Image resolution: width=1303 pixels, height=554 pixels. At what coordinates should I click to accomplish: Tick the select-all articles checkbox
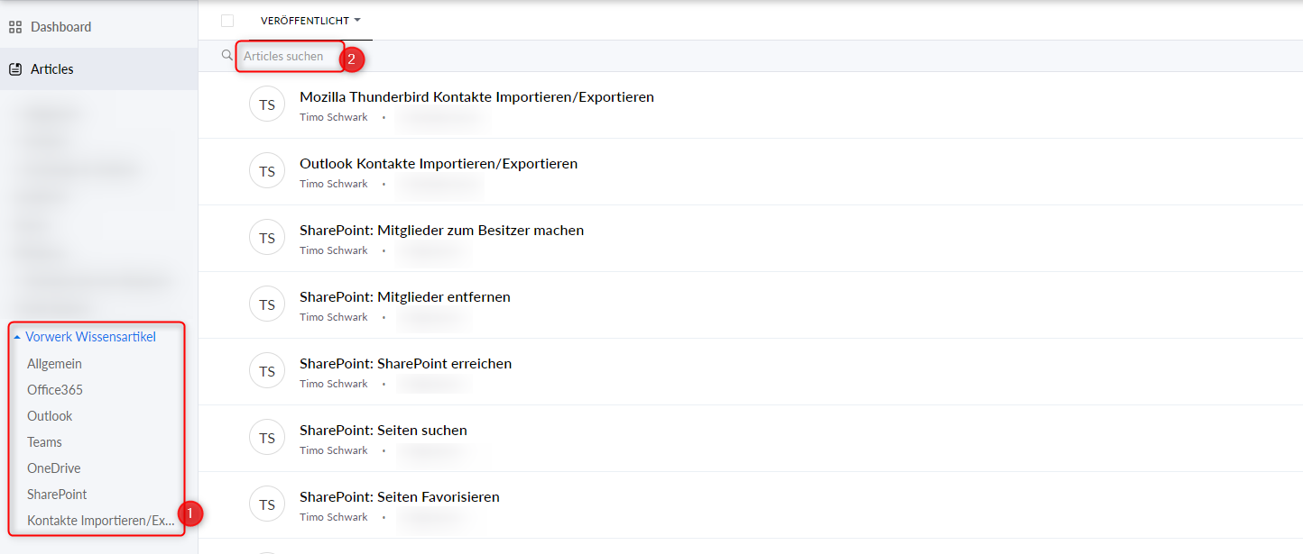coord(227,21)
